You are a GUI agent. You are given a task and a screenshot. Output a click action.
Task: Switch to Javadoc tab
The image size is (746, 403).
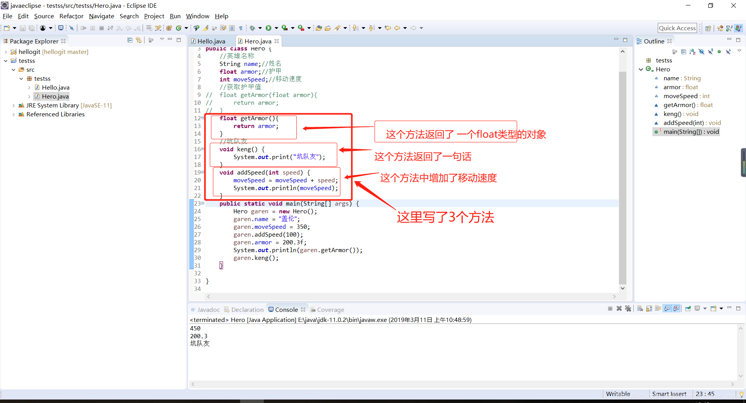pyautogui.click(x=205, y=310)
